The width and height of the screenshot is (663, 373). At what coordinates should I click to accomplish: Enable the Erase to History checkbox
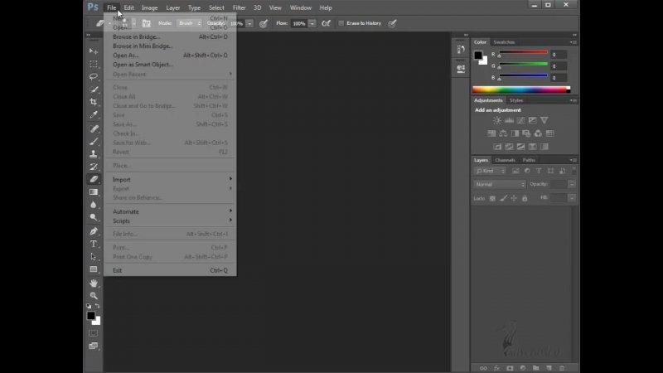point(341,23)
